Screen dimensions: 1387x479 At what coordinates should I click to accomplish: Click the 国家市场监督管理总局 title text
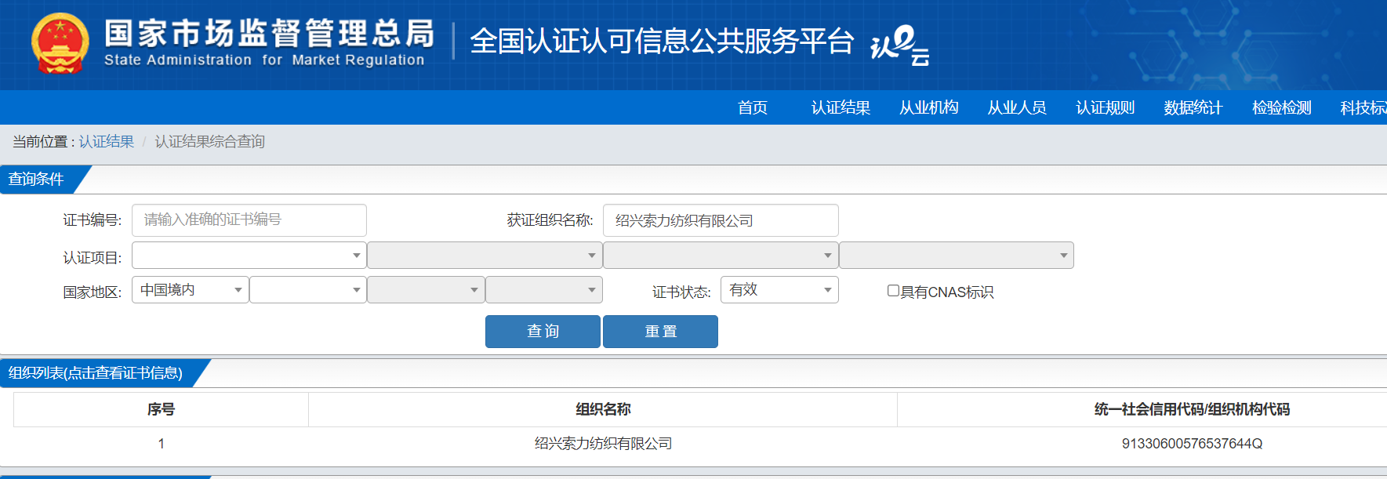pos(270,34)
